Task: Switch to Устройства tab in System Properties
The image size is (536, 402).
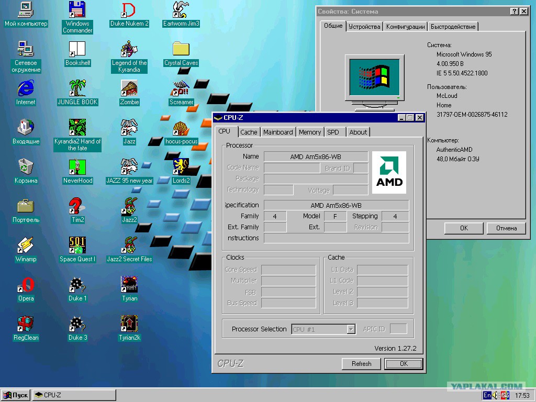Action: coord(364,27)
